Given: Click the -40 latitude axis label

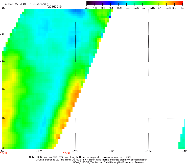Looking at the screenshot, I should coord(2,8).
